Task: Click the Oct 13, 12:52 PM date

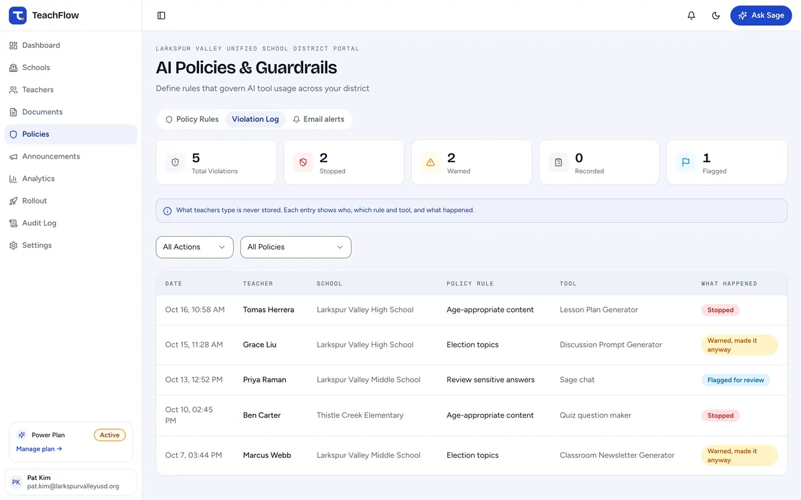Action: pyautogui.click(x=194, y=380)
